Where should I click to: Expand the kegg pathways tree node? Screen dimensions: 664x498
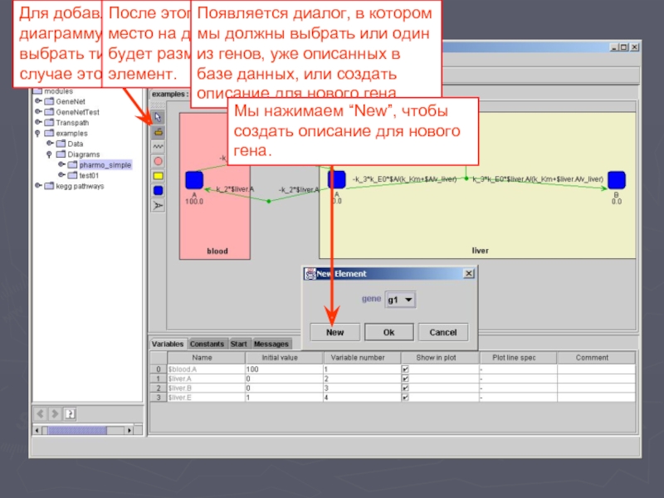(38, 186)
